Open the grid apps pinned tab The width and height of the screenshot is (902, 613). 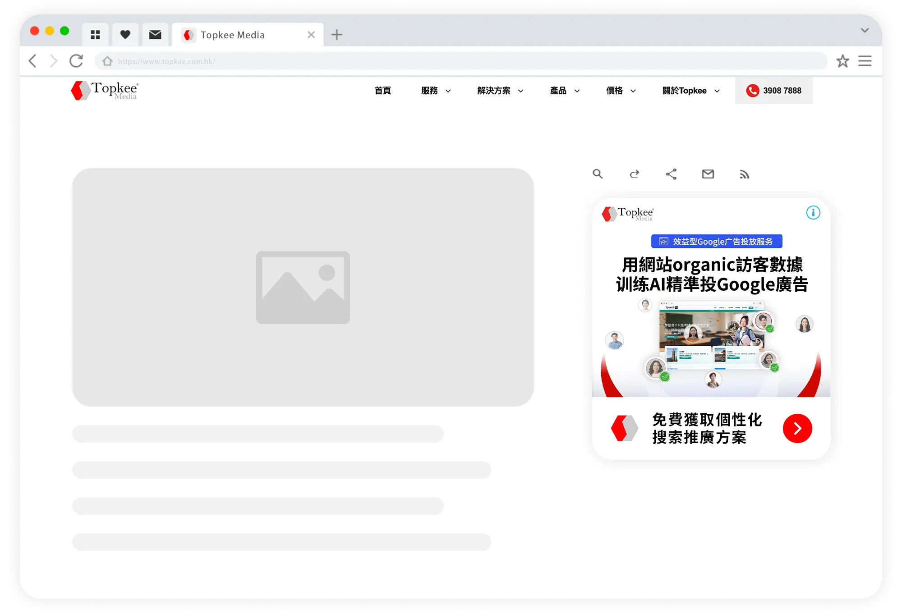pyautogui.click(x=95, y=35)
